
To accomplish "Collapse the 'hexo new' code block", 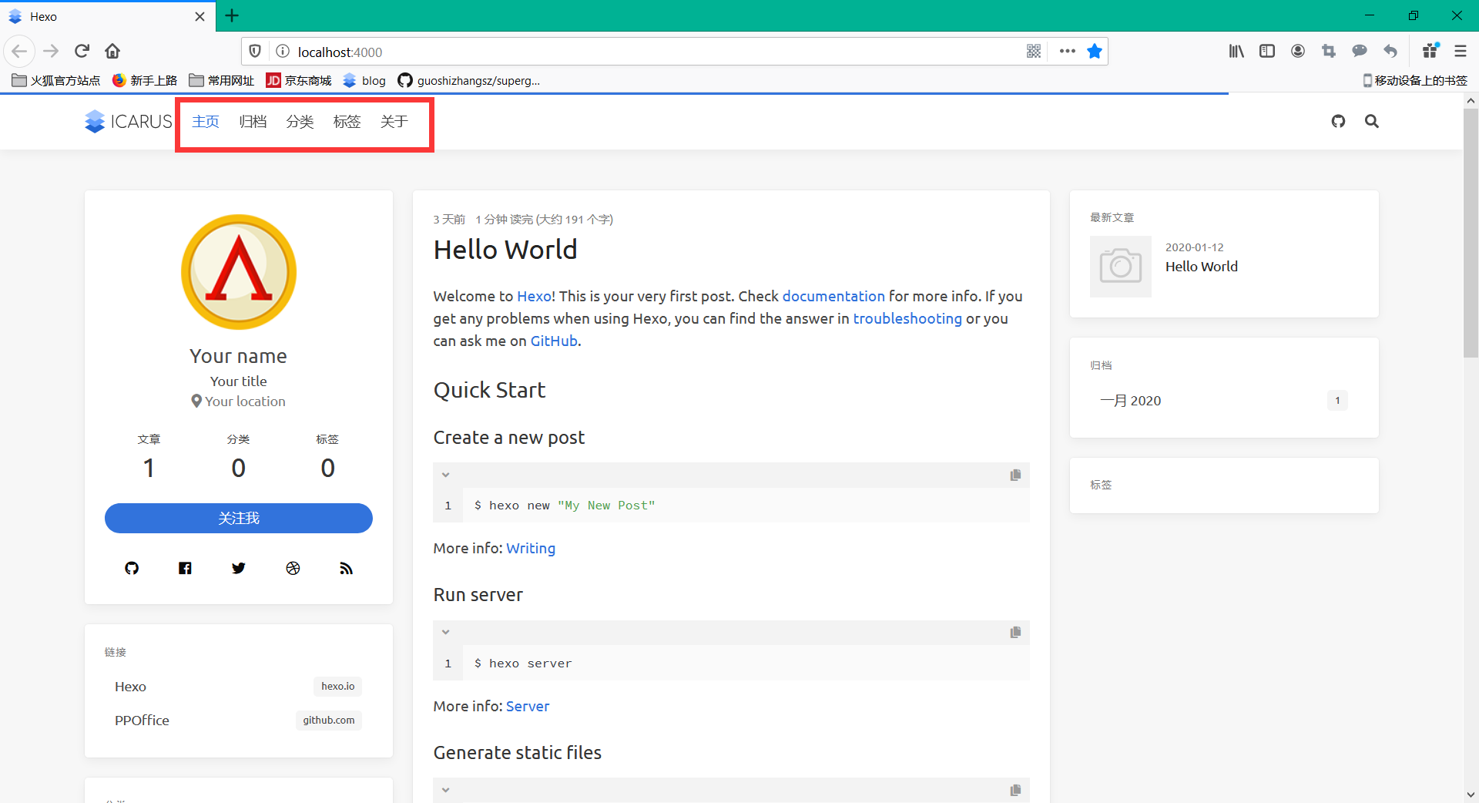I will coord(445,475).
